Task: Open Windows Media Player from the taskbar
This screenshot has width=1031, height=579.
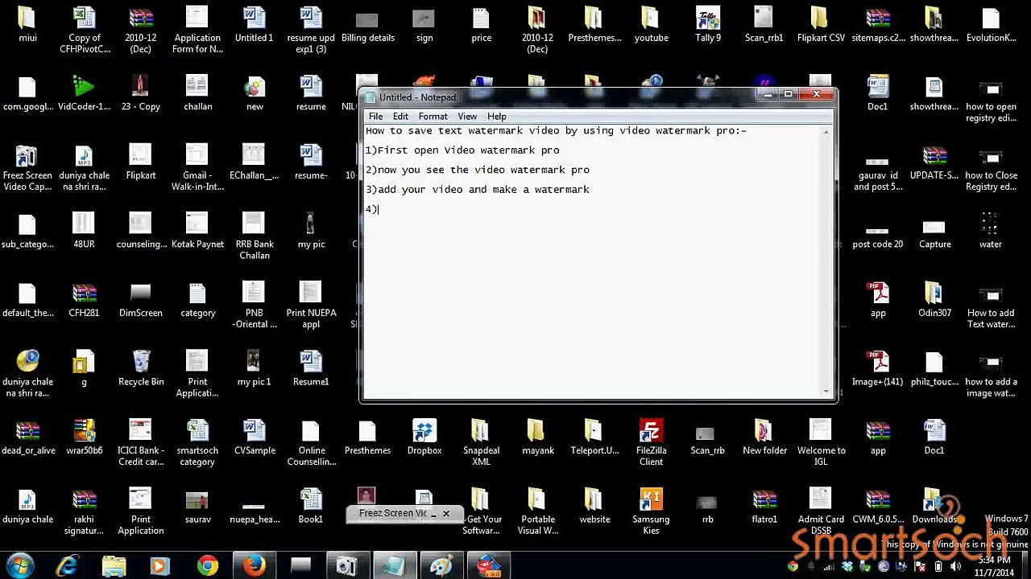Action: [161, 567]
